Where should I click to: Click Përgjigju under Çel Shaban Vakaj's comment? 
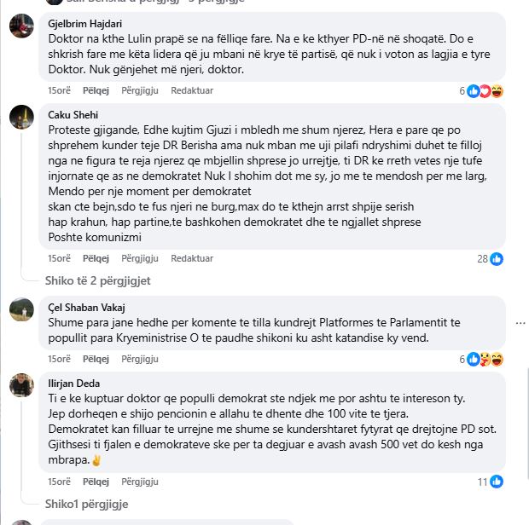pyautogui.click(x=140, y=359)
